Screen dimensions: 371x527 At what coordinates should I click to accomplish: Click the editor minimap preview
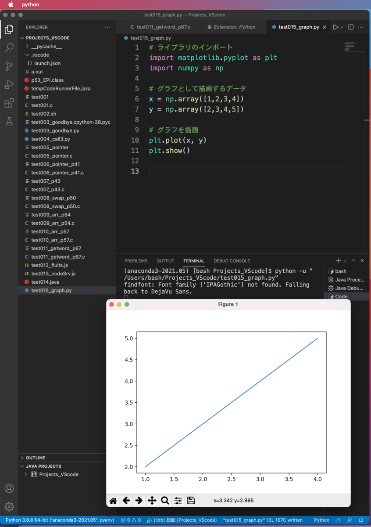[353, 47]
